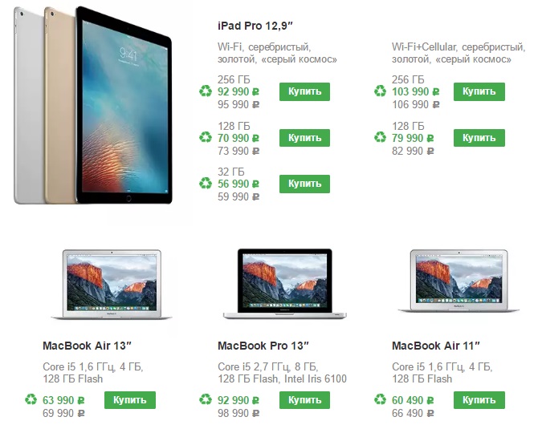The height and width of the screenshot is (429, 538).
Task: Click Купить under MacBook Air 13″
Action: (130, 400)
